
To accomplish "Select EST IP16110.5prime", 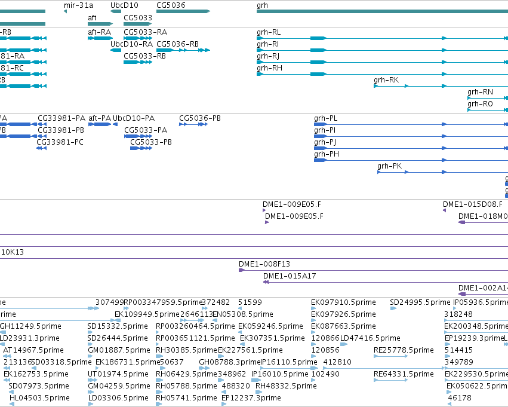I will click(290, 363).
